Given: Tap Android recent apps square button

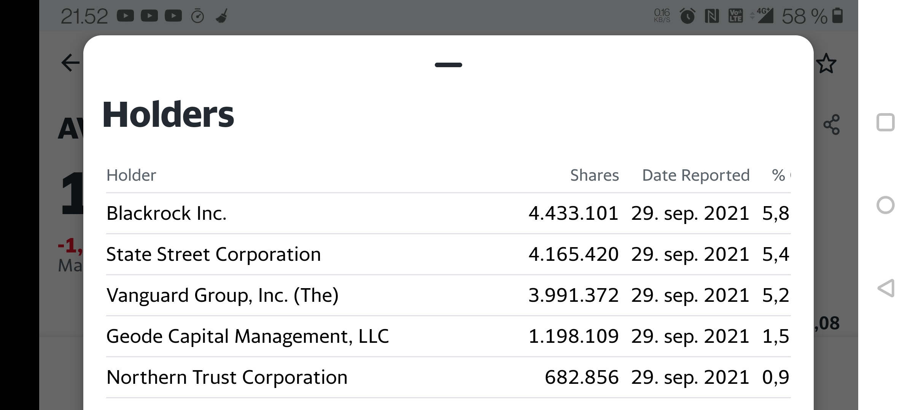Looking at the screenshot, I should (886, 122).
